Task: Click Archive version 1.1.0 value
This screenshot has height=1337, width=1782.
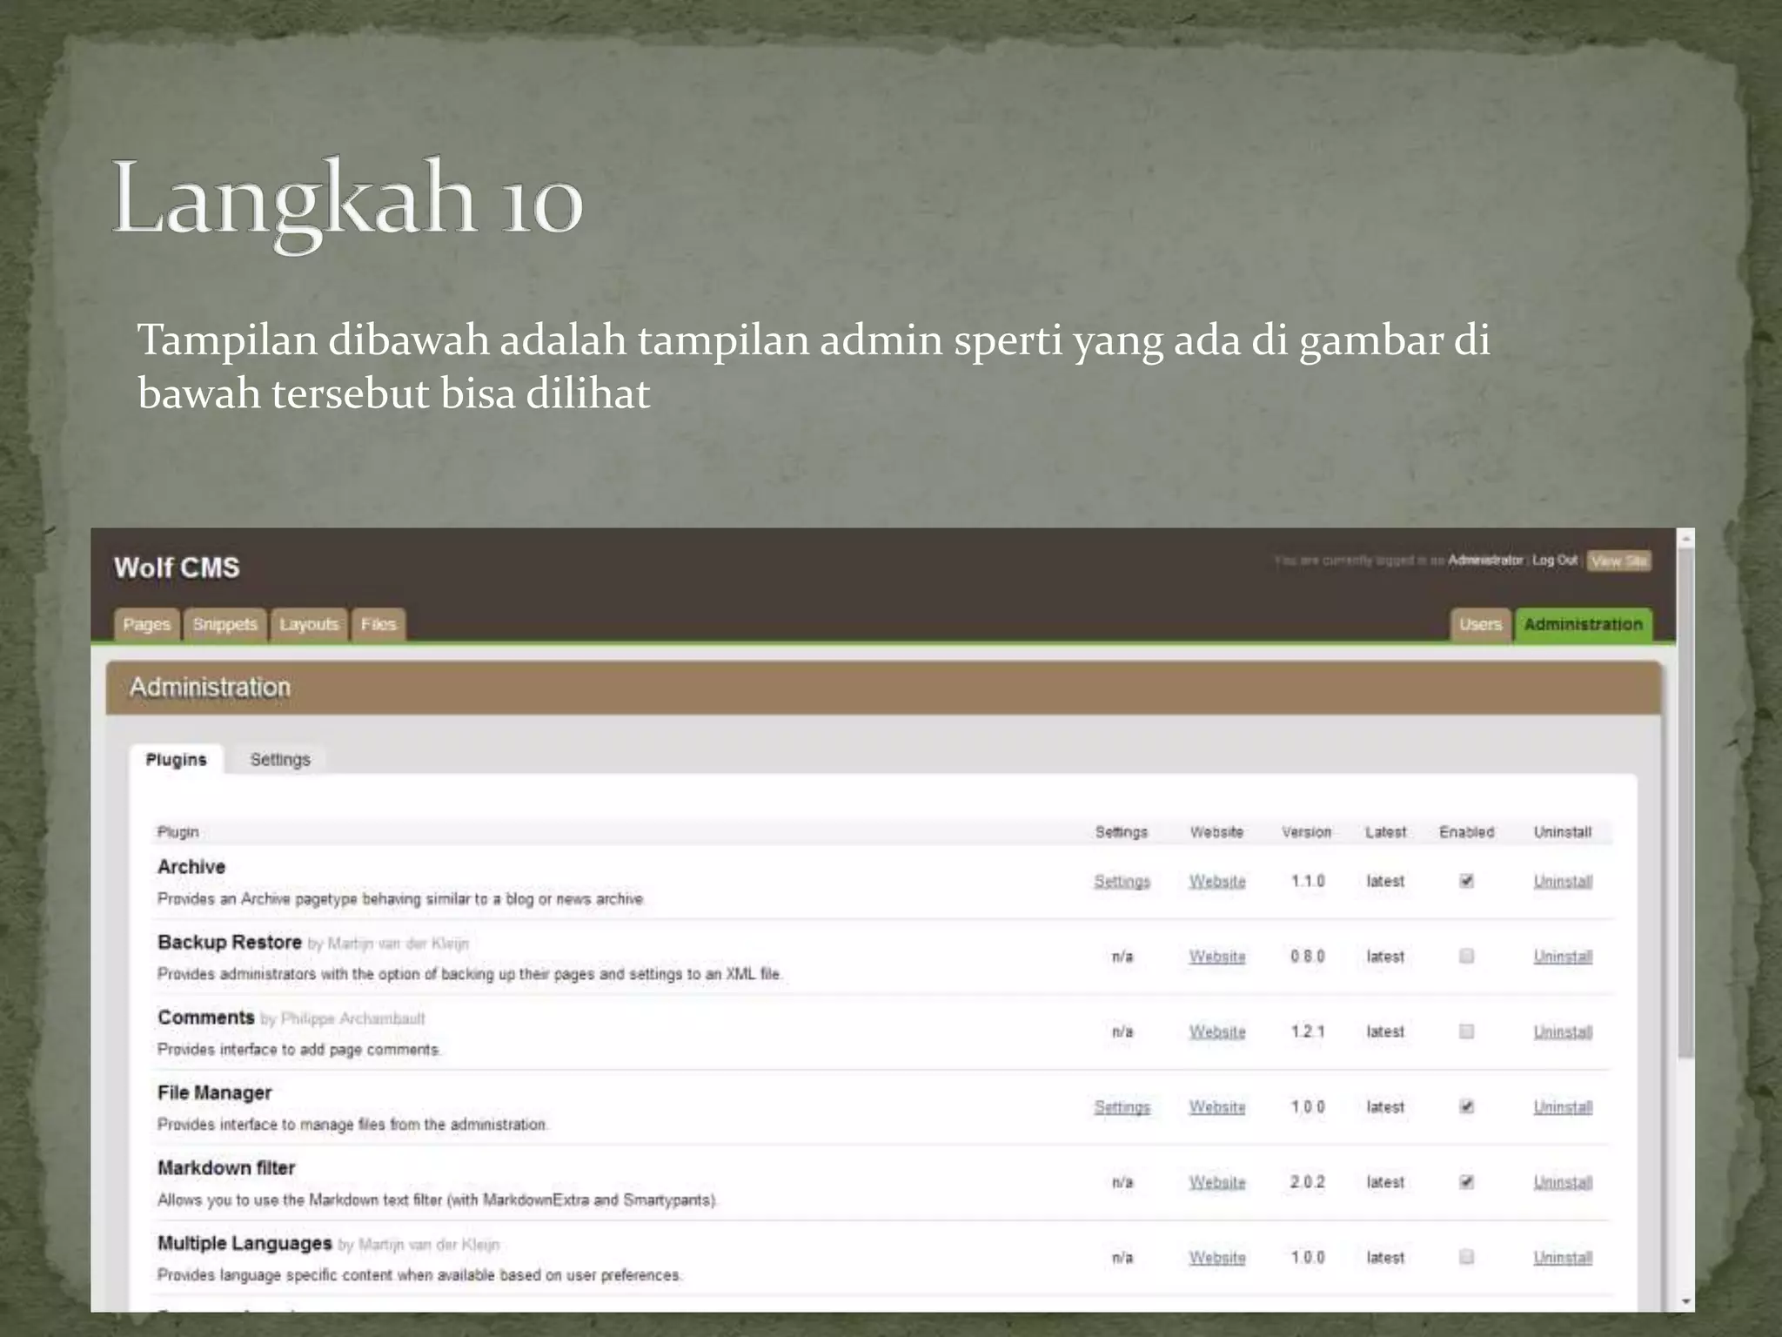Action: [1307, 881]
